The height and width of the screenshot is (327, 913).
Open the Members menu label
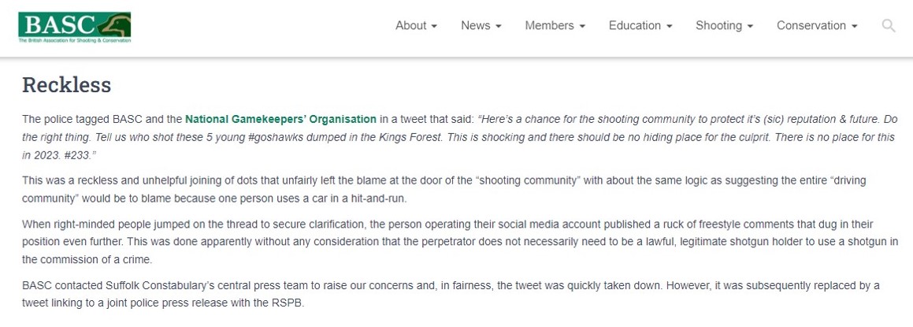tap(549, 26)
